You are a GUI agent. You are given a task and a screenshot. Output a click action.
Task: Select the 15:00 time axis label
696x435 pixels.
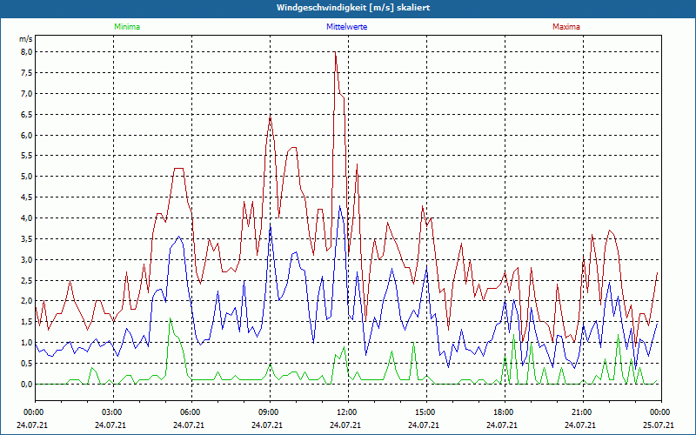tap(425, 412)
